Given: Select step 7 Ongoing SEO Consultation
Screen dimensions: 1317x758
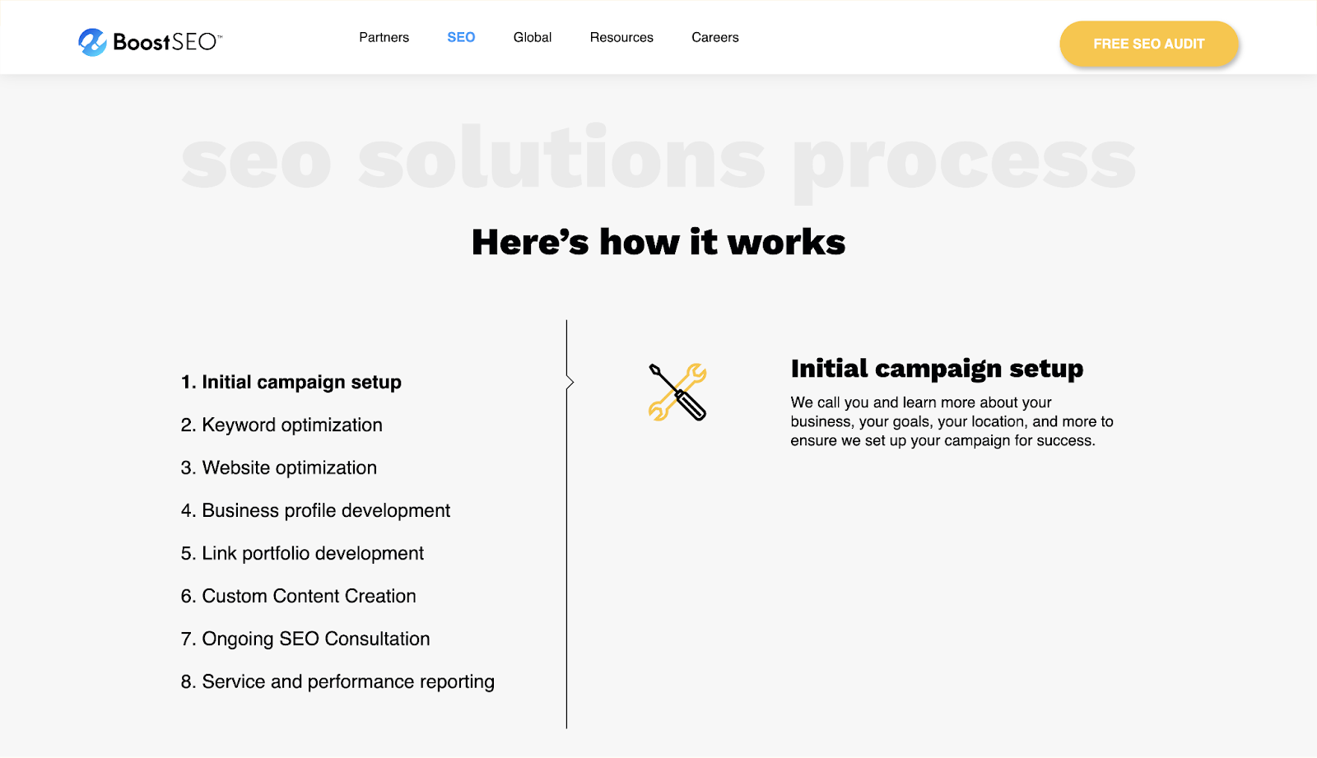Looking at the screenshot, I should (x=305, y=639).
